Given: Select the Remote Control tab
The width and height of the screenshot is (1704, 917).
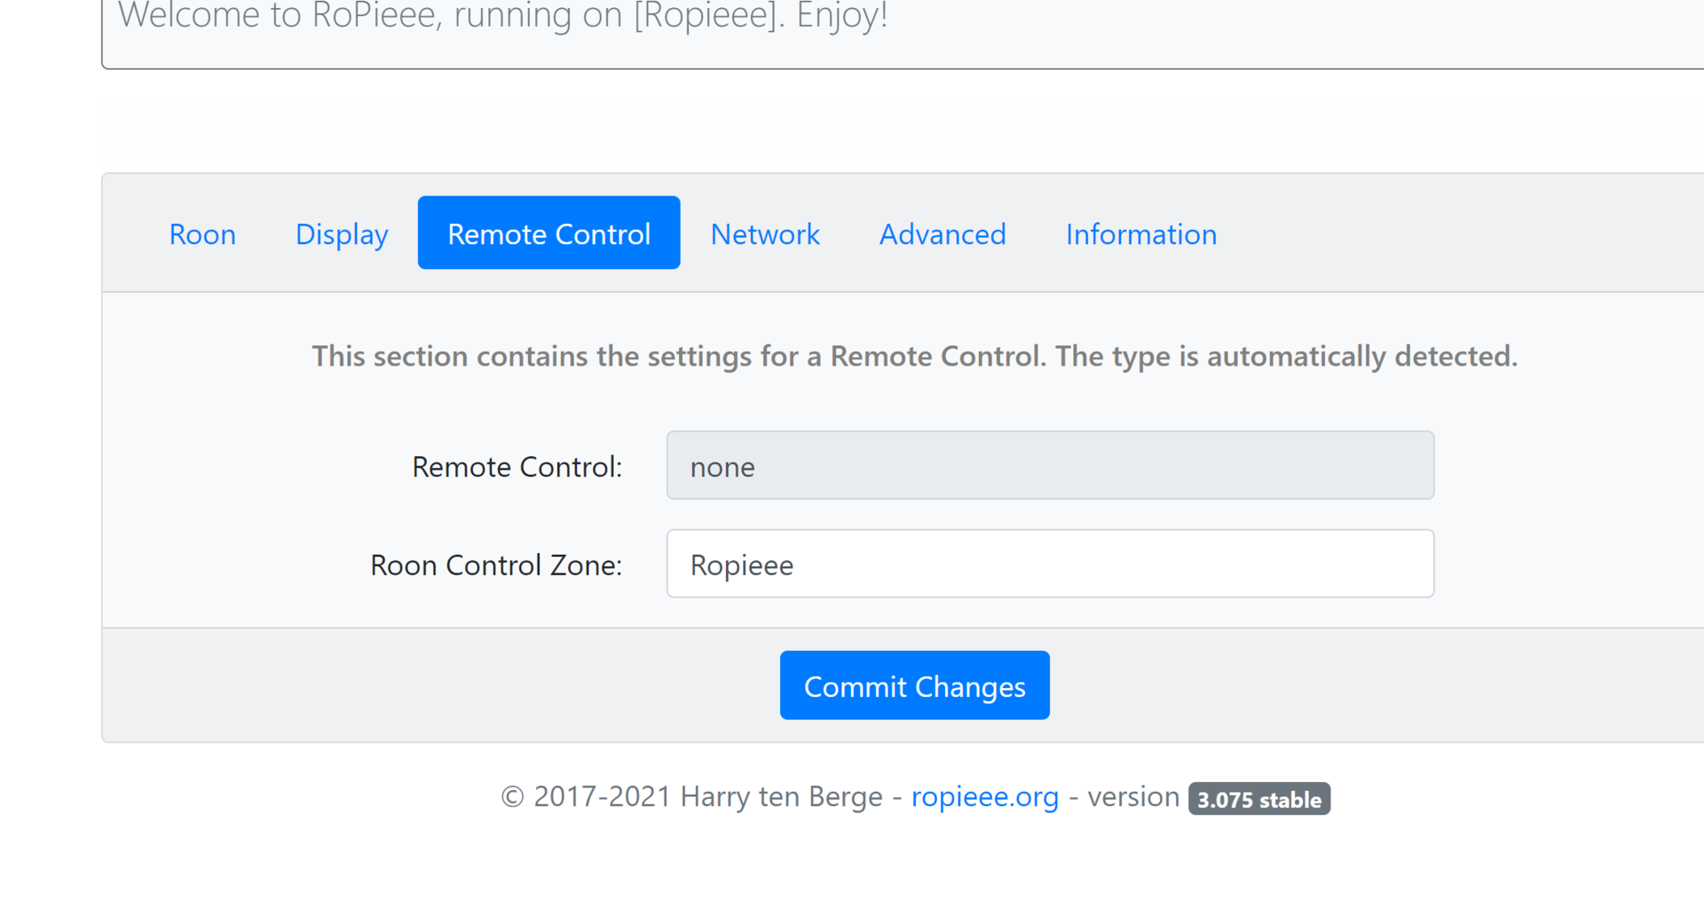Looking at the screenshot, I should coord(548,233).
